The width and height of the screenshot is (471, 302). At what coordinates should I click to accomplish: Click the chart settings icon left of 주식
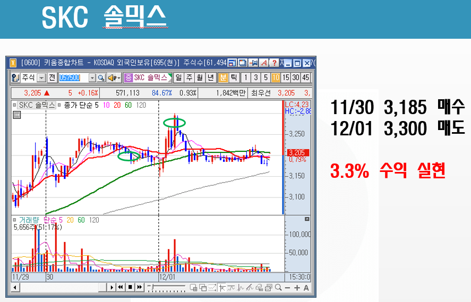pyautogui.click(x=15, y=78)
